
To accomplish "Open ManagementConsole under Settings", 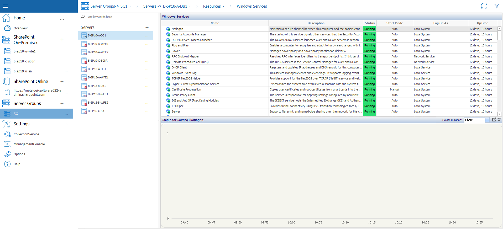I will [29, 144].
